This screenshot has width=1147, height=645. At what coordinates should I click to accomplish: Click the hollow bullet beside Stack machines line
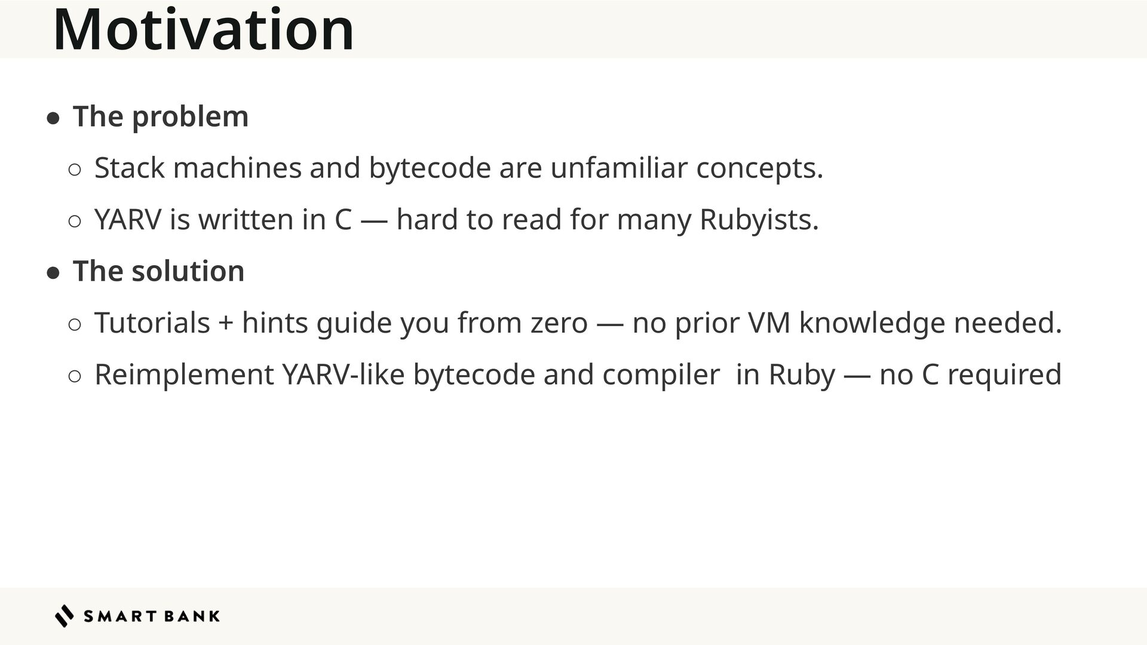75,170
